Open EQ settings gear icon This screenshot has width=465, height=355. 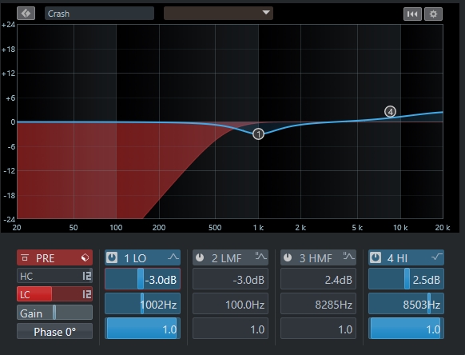click(433, 14)
